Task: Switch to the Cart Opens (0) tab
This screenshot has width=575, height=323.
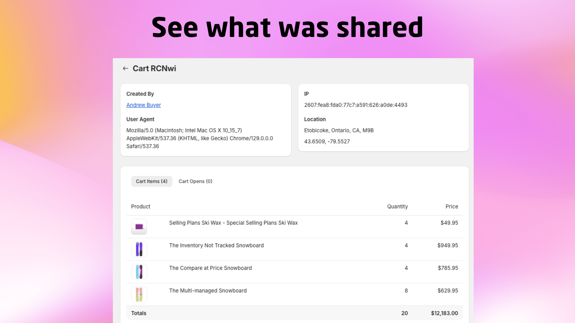Action: (195, 182)
